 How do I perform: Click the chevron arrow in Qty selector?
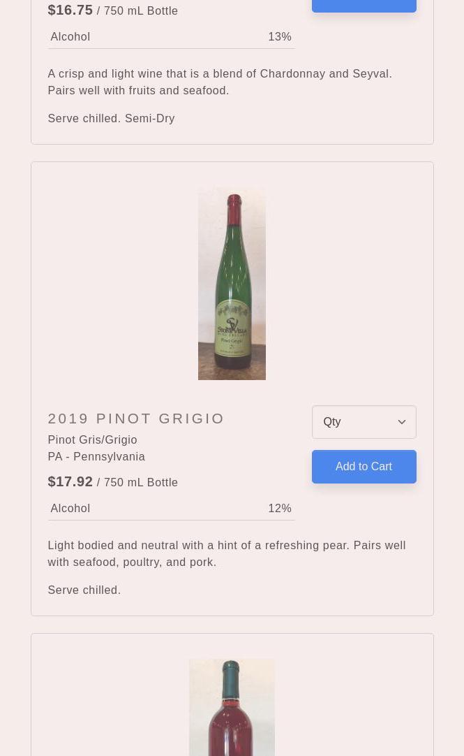[402, 422]
